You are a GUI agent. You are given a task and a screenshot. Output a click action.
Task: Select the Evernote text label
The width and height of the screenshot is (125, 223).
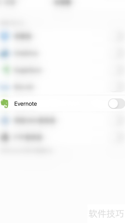(26, 104)
